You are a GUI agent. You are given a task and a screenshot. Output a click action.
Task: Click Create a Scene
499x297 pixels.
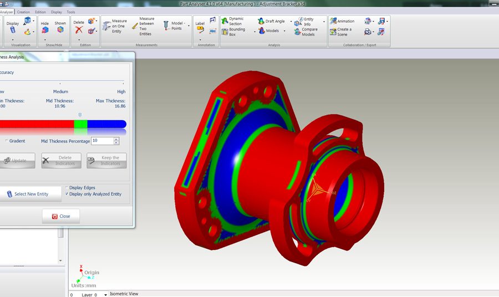(341, 32)
